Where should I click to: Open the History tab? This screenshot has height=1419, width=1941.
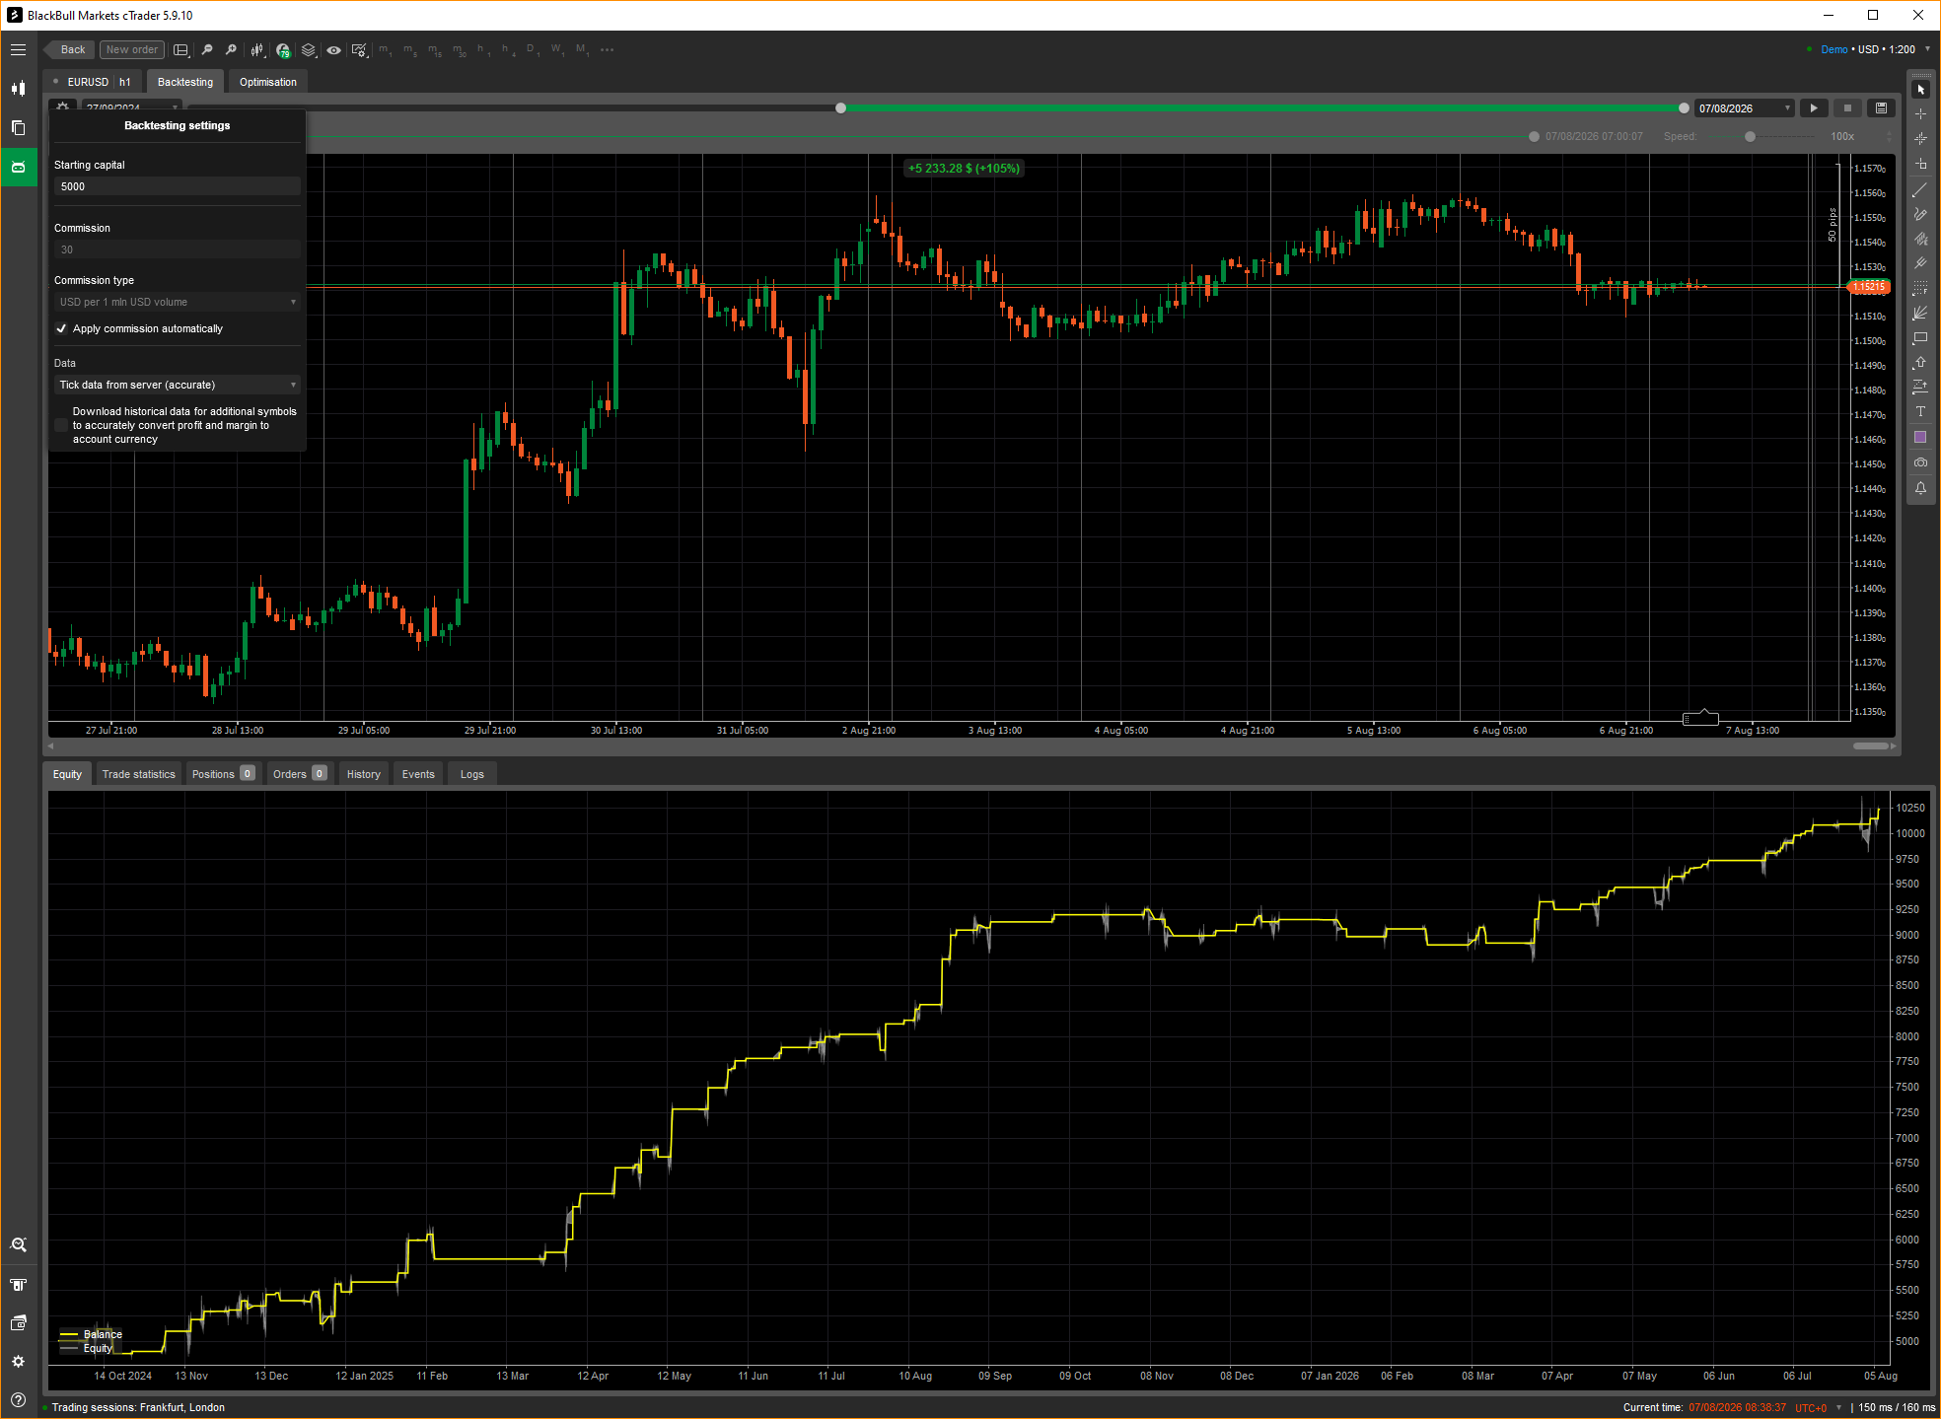pos(364,774)
